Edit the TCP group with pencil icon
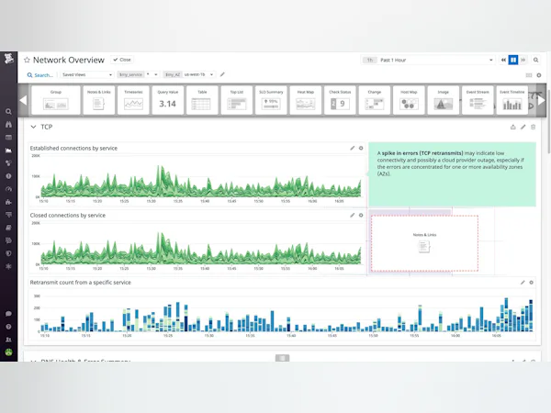This screenshot has width=551, height=413. pos(523,128)
